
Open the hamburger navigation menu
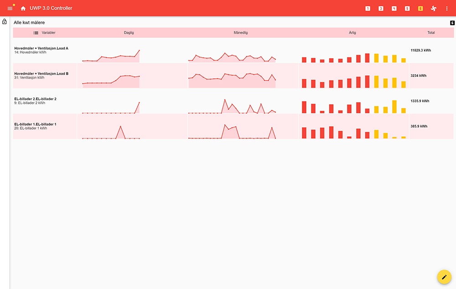tap(10, 8)
